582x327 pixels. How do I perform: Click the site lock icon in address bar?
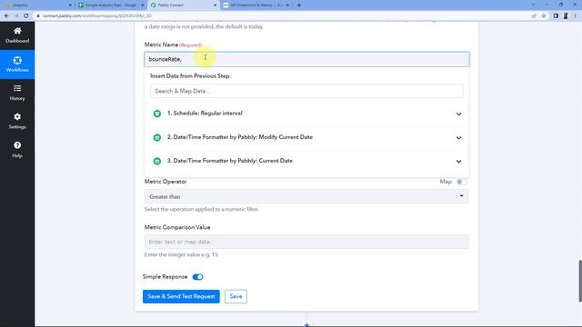[38, 16]
